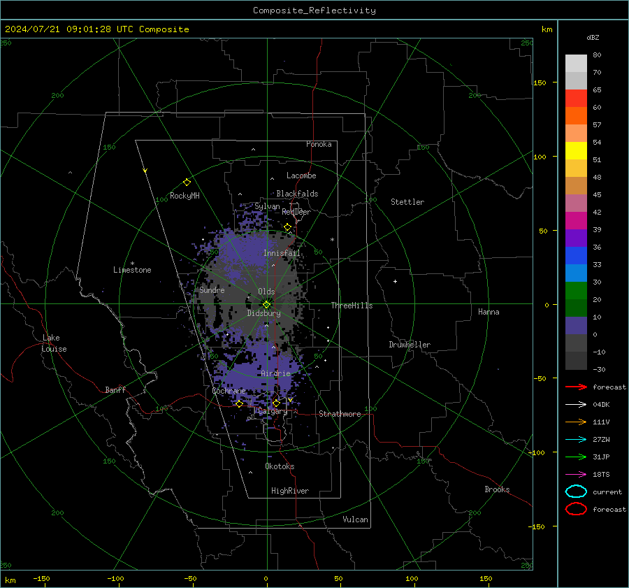Click the Ponoka town label
The image size is (629, 588).
click(319, 144)
